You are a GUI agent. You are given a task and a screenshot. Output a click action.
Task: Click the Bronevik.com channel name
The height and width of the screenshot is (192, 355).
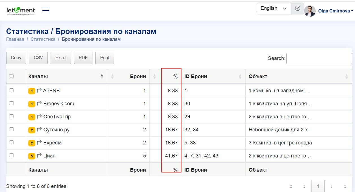(x=59, y=104)
